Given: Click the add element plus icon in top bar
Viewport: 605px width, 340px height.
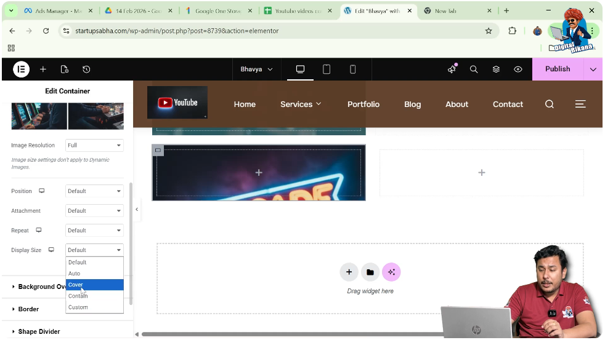Looking at the screenshot, I should point(43,69).
